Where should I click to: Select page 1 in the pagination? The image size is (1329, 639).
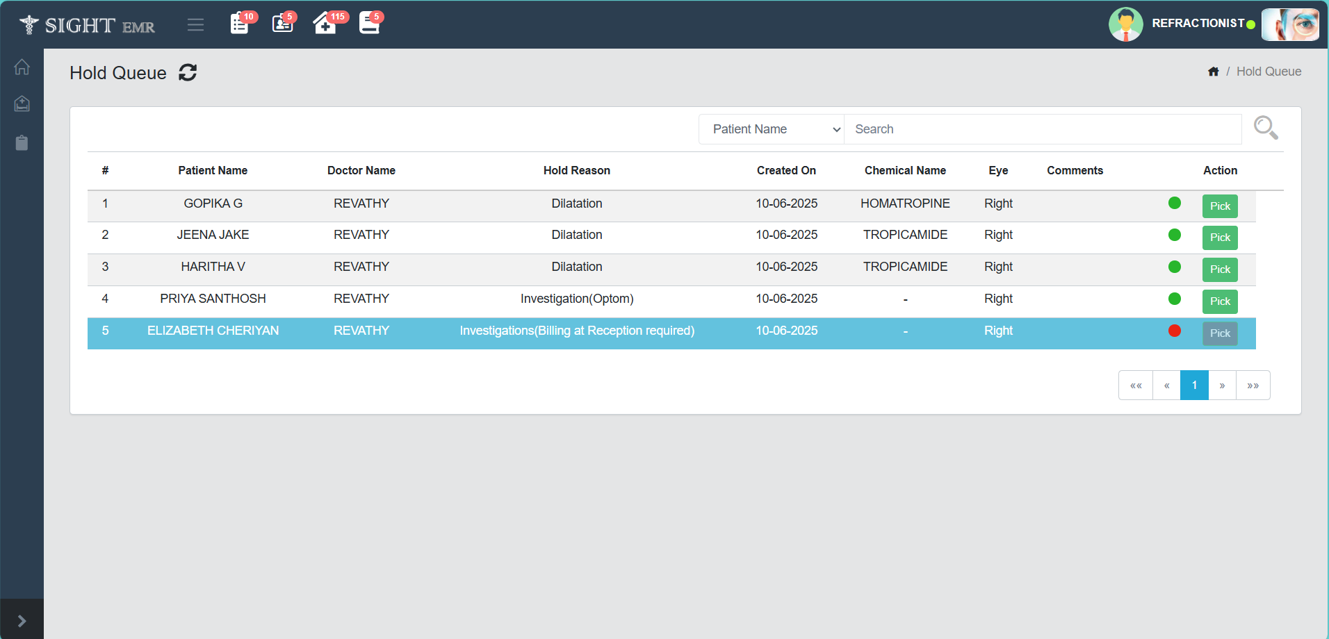pyautogui.click(x=1194, y=385)
